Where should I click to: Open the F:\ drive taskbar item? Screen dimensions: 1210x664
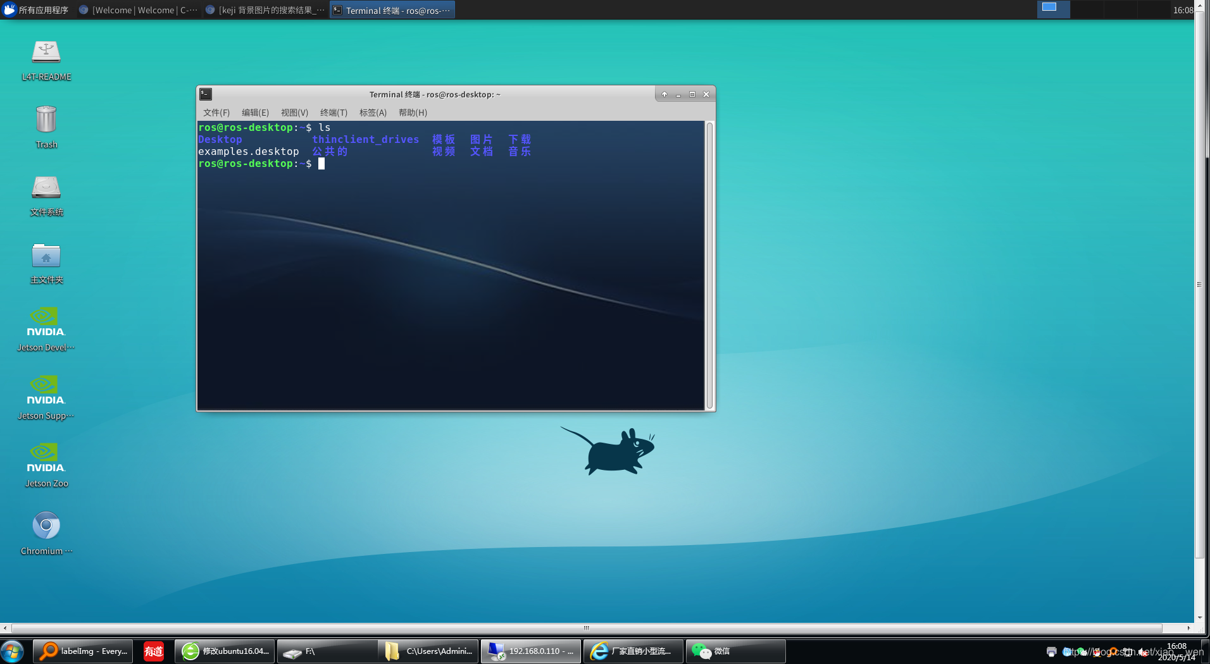tap(327, 651)
